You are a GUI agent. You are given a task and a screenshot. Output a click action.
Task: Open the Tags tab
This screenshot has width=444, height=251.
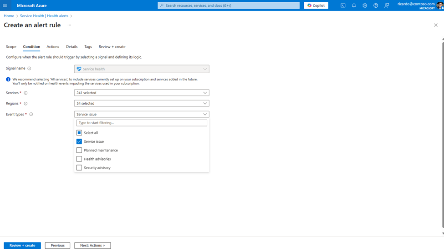click(88, 47)
